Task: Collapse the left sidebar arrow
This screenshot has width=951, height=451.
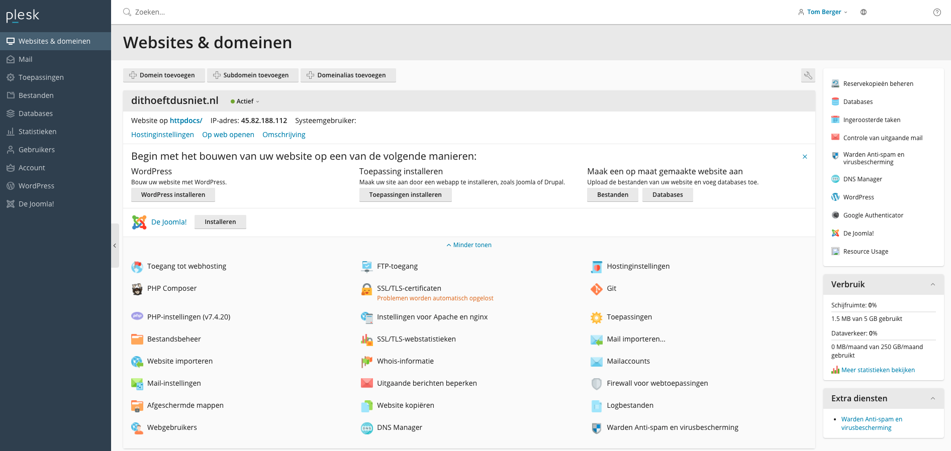Action: tap(115, 246)
